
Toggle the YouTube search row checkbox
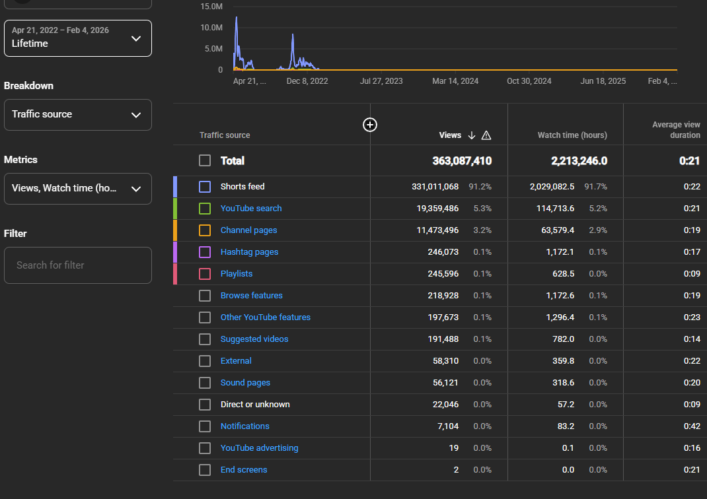(x=205, y=209)
